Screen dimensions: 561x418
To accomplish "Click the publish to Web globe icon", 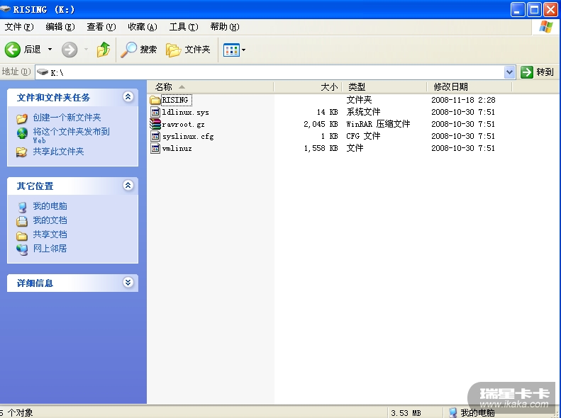I will tap(22, 133).
